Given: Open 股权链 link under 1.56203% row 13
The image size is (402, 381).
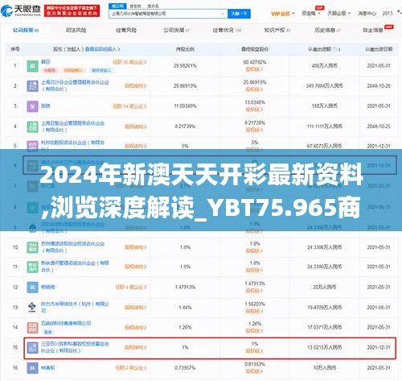Looking at the screenshot, I should [x=254, y=311].
